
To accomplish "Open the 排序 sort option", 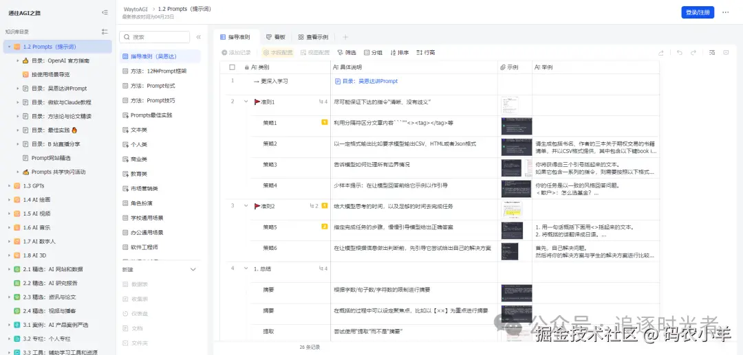I will 400,53.
